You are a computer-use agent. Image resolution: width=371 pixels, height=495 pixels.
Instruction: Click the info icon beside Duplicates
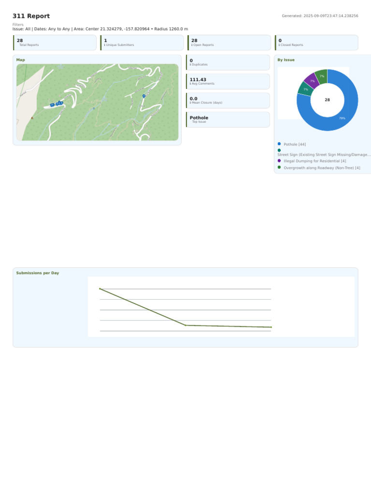click(190, 64)
